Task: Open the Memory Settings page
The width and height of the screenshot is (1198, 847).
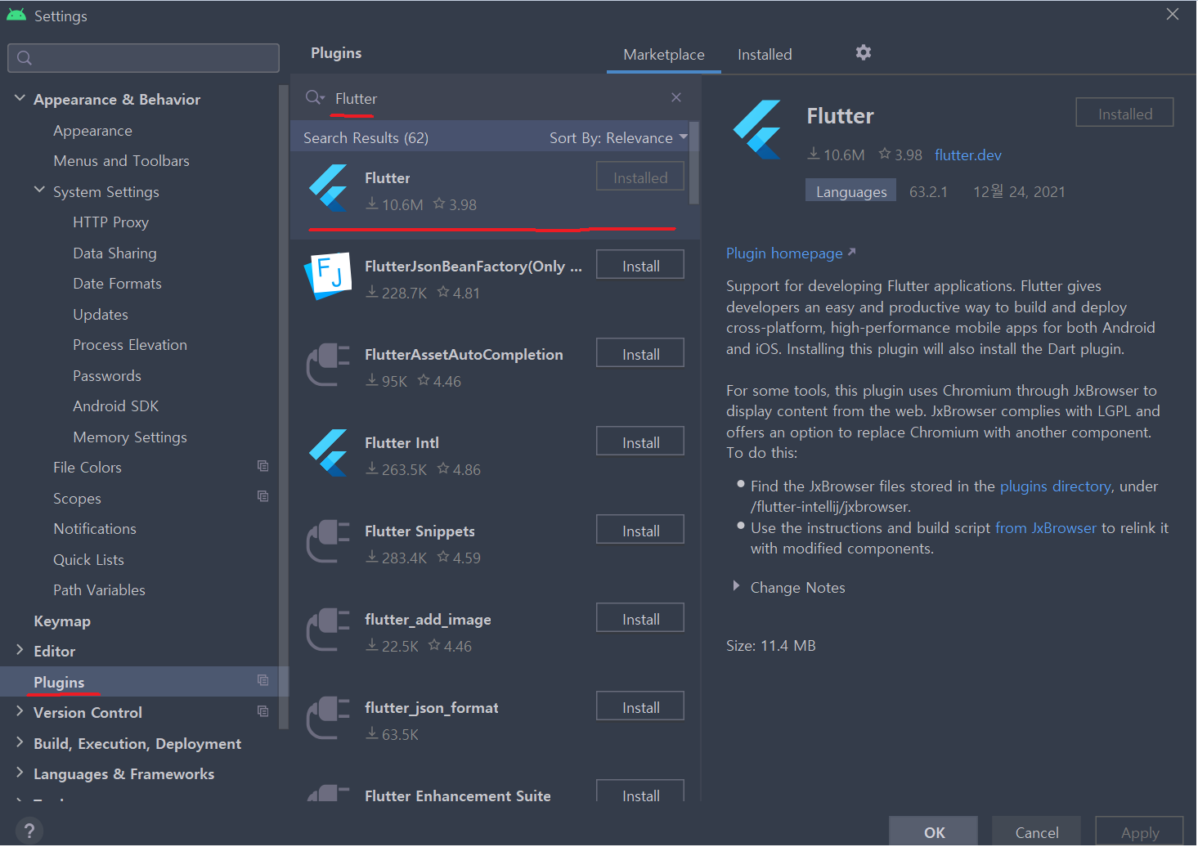Action: coord(130,437)
